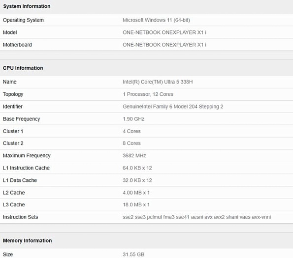Click the Base Frequency 1.90 GHz value
This screenshot has width=293, height=258.
[133, 119]
